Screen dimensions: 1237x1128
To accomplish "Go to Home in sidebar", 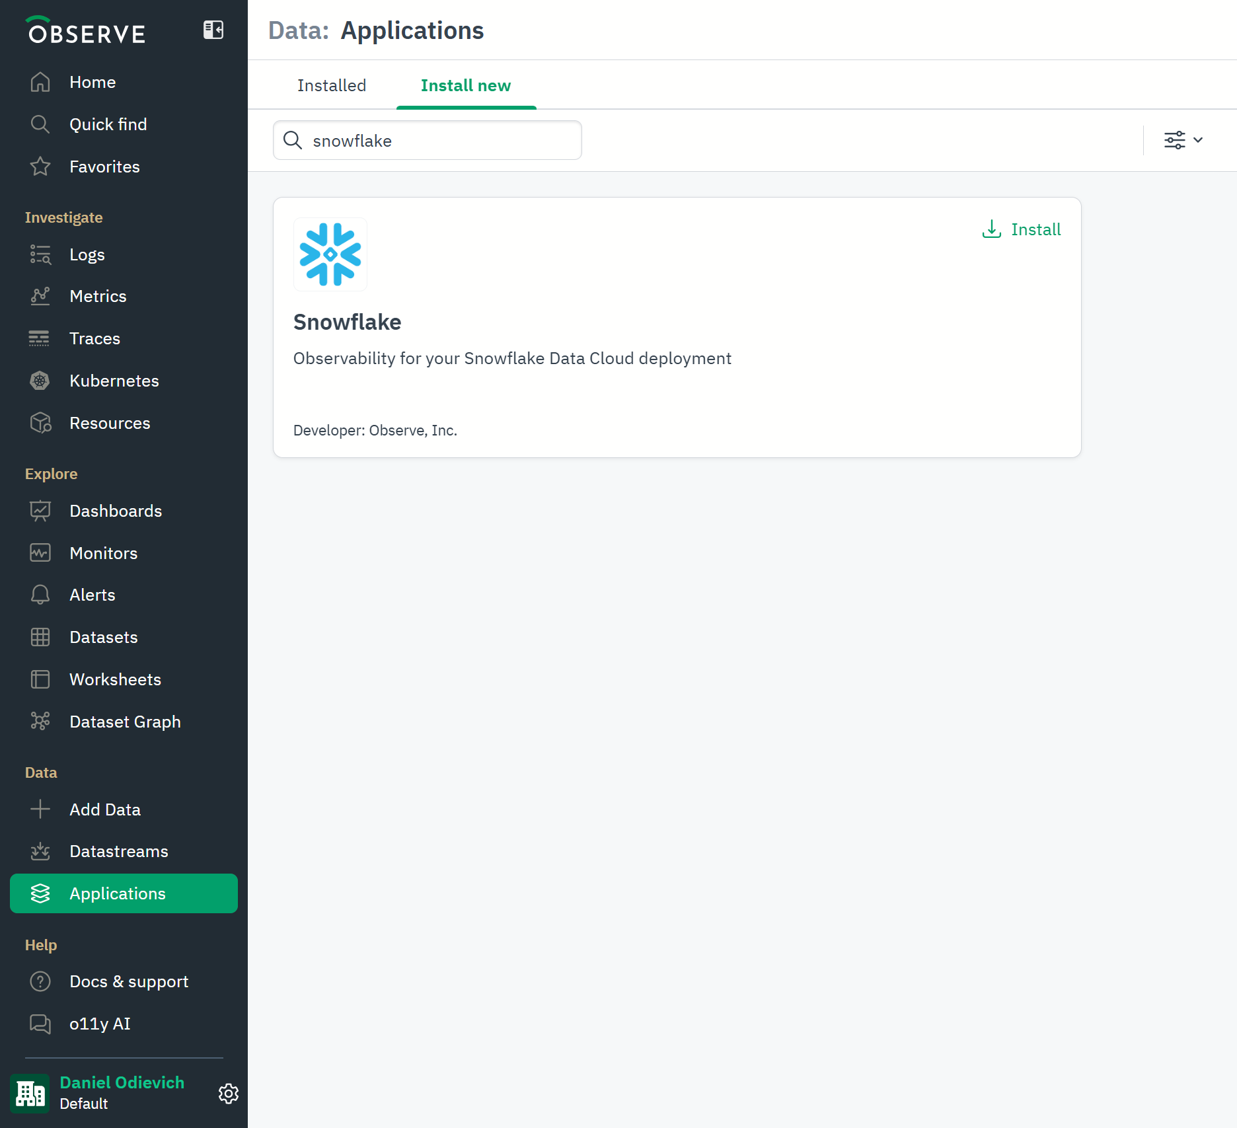I will [93, 82].
